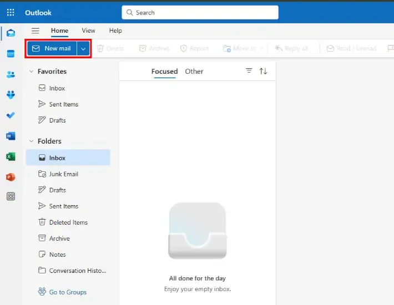Viewport: 394px width, 305px height.
Task: Follow the Go to Groups link
Action: point(62,292)
